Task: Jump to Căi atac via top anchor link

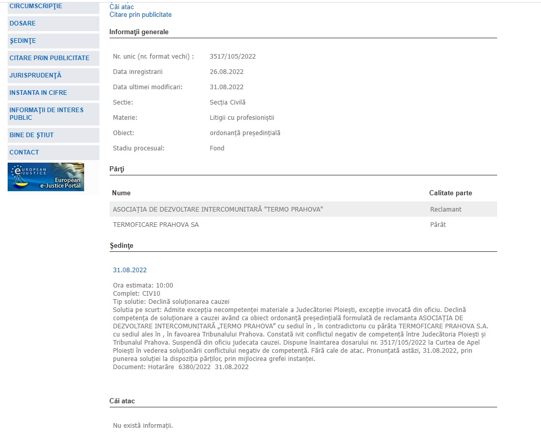Action: pos(121,7)
